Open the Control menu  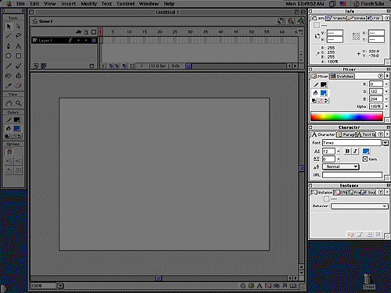click(126, 4)
